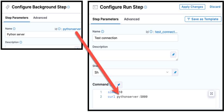Select Step Parameters tab in Background Step

17,18
